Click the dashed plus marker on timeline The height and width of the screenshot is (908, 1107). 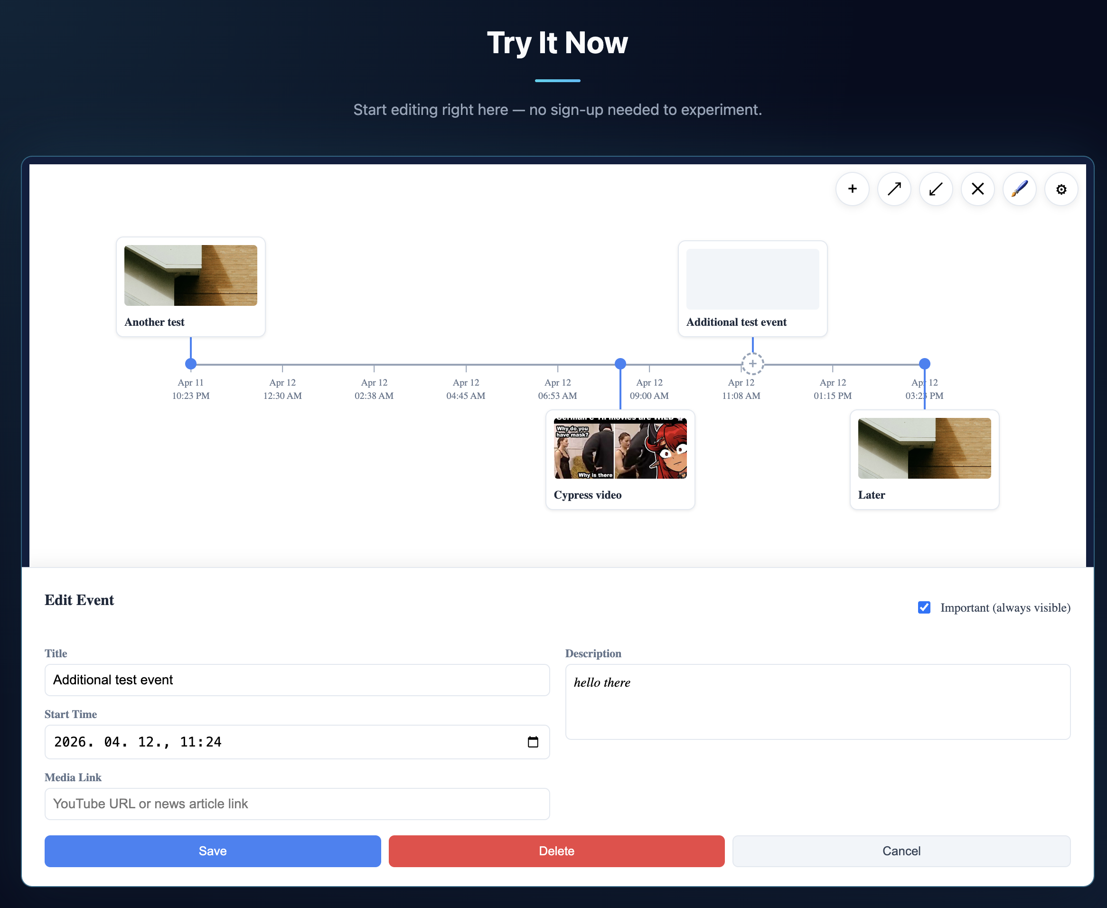click(x=752, y=363)
